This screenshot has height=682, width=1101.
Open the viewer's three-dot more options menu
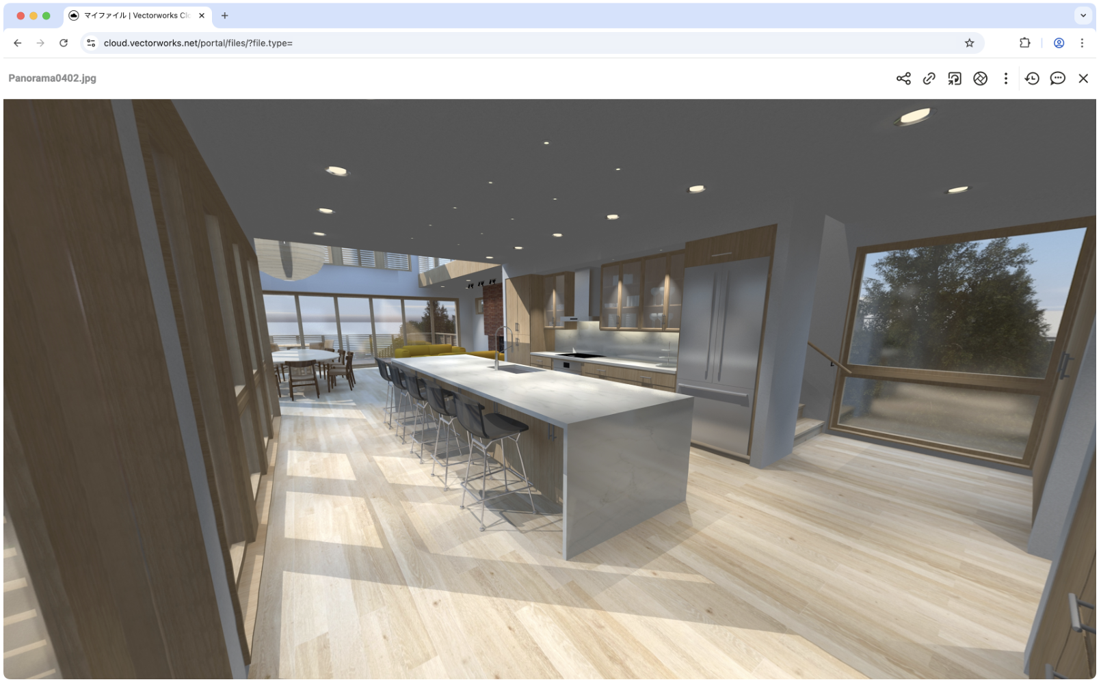[x=1005, y=79]
